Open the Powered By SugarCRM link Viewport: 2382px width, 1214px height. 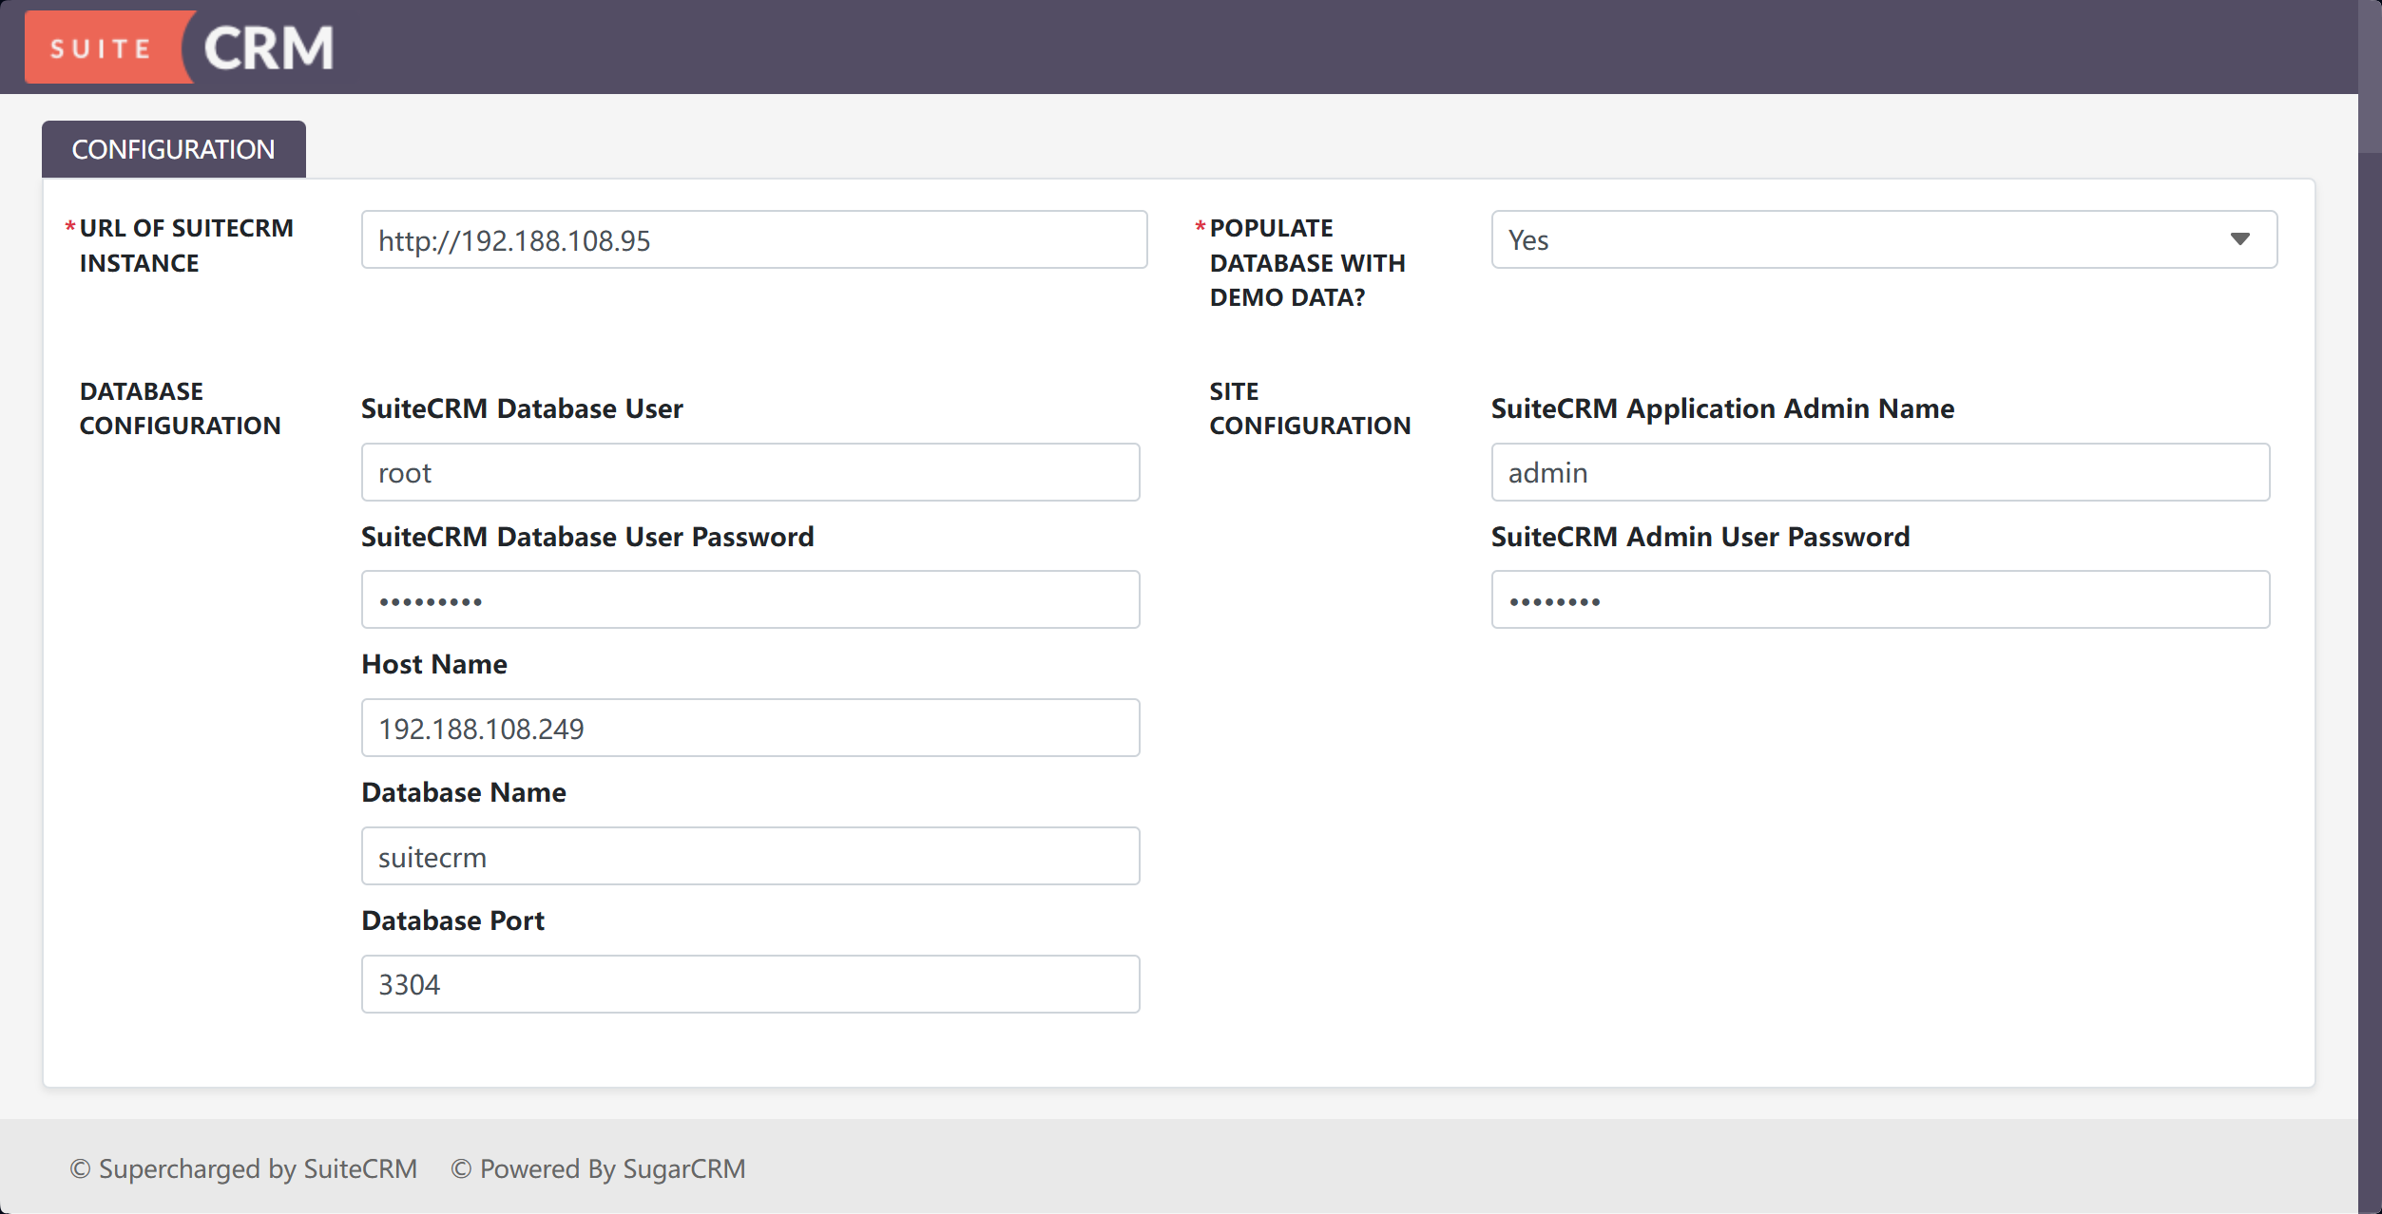tap(598, 1168)
